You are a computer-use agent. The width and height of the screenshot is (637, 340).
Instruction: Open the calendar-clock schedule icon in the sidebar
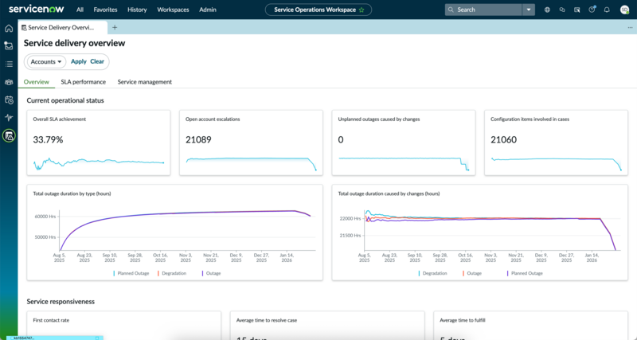[9, 100]
